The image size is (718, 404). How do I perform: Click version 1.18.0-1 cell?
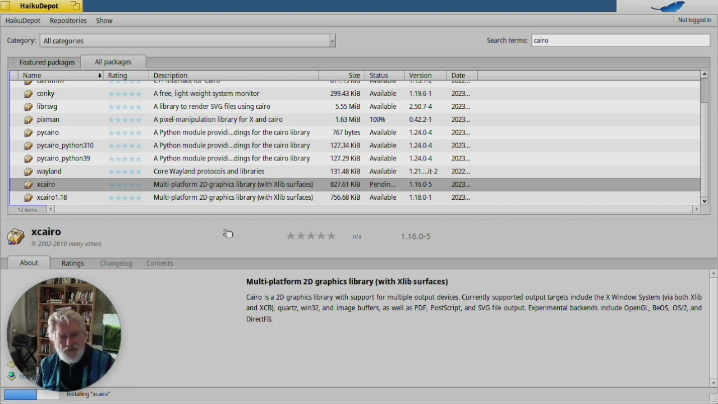[x=420, y=198]
